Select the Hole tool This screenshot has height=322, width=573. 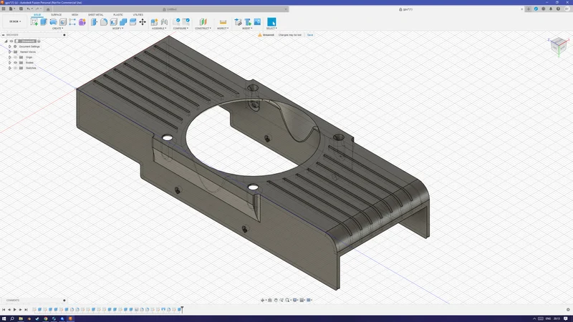pos(63,22)
